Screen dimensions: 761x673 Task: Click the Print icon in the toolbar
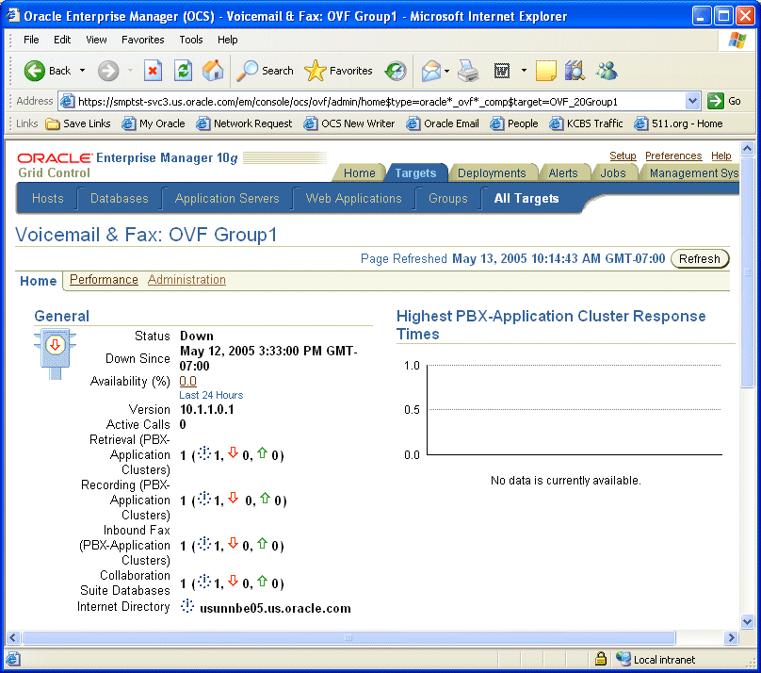pos(468,71)
